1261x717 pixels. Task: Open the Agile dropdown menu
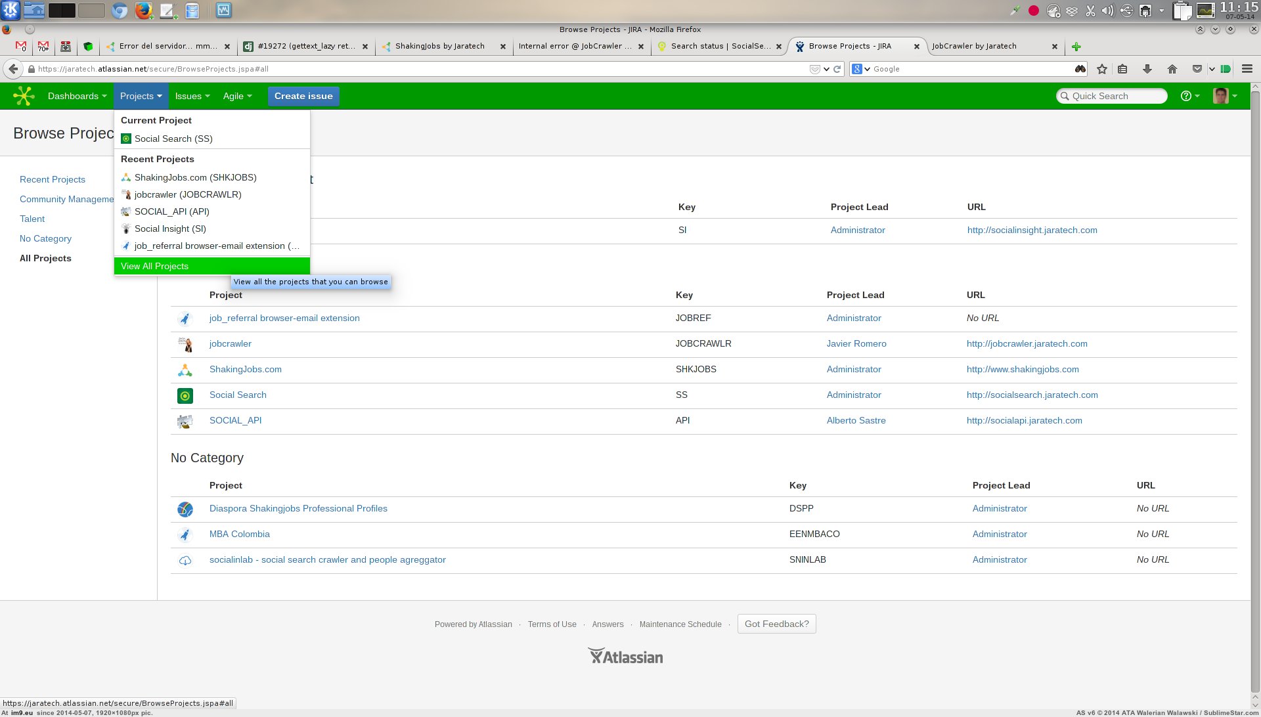click(x=237, y=96)
